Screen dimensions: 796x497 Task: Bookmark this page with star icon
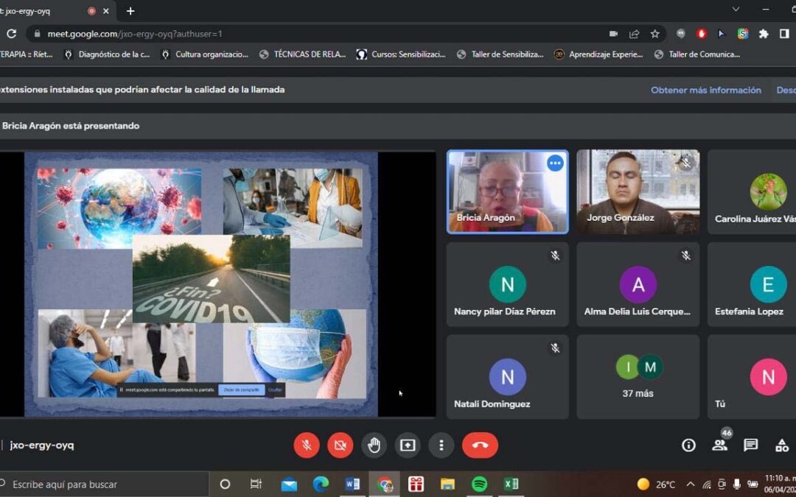(654, 34)
